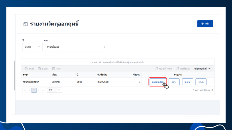The image size is (232, 130).
Task: Click the รายงาน column header
Action: (x=178, y=75)
